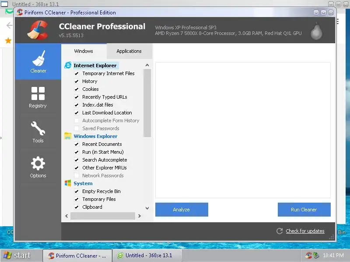The width and height of the screenshot is (350, 262).
Task: Switch to Untitled 360se taskbar item
Action: (147, 255)
